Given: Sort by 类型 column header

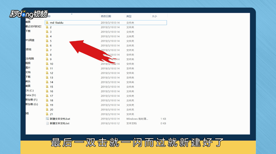Looking at the screenshot, I should tap(129, 16).
